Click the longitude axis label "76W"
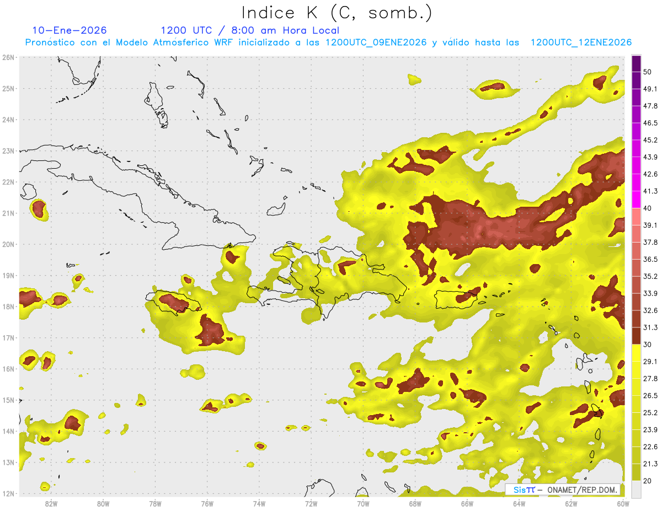The image size is (662, 511). (207, 504)
